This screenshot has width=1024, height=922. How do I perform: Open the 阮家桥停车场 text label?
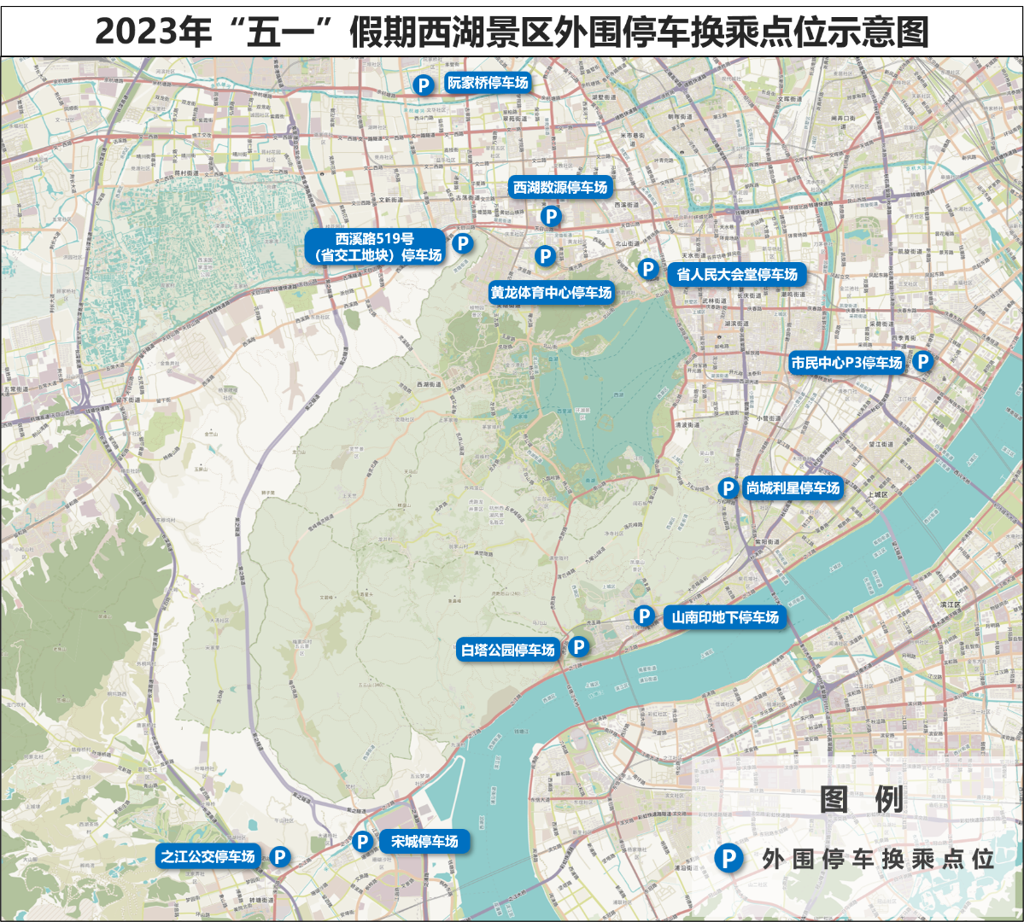[489, 83]
